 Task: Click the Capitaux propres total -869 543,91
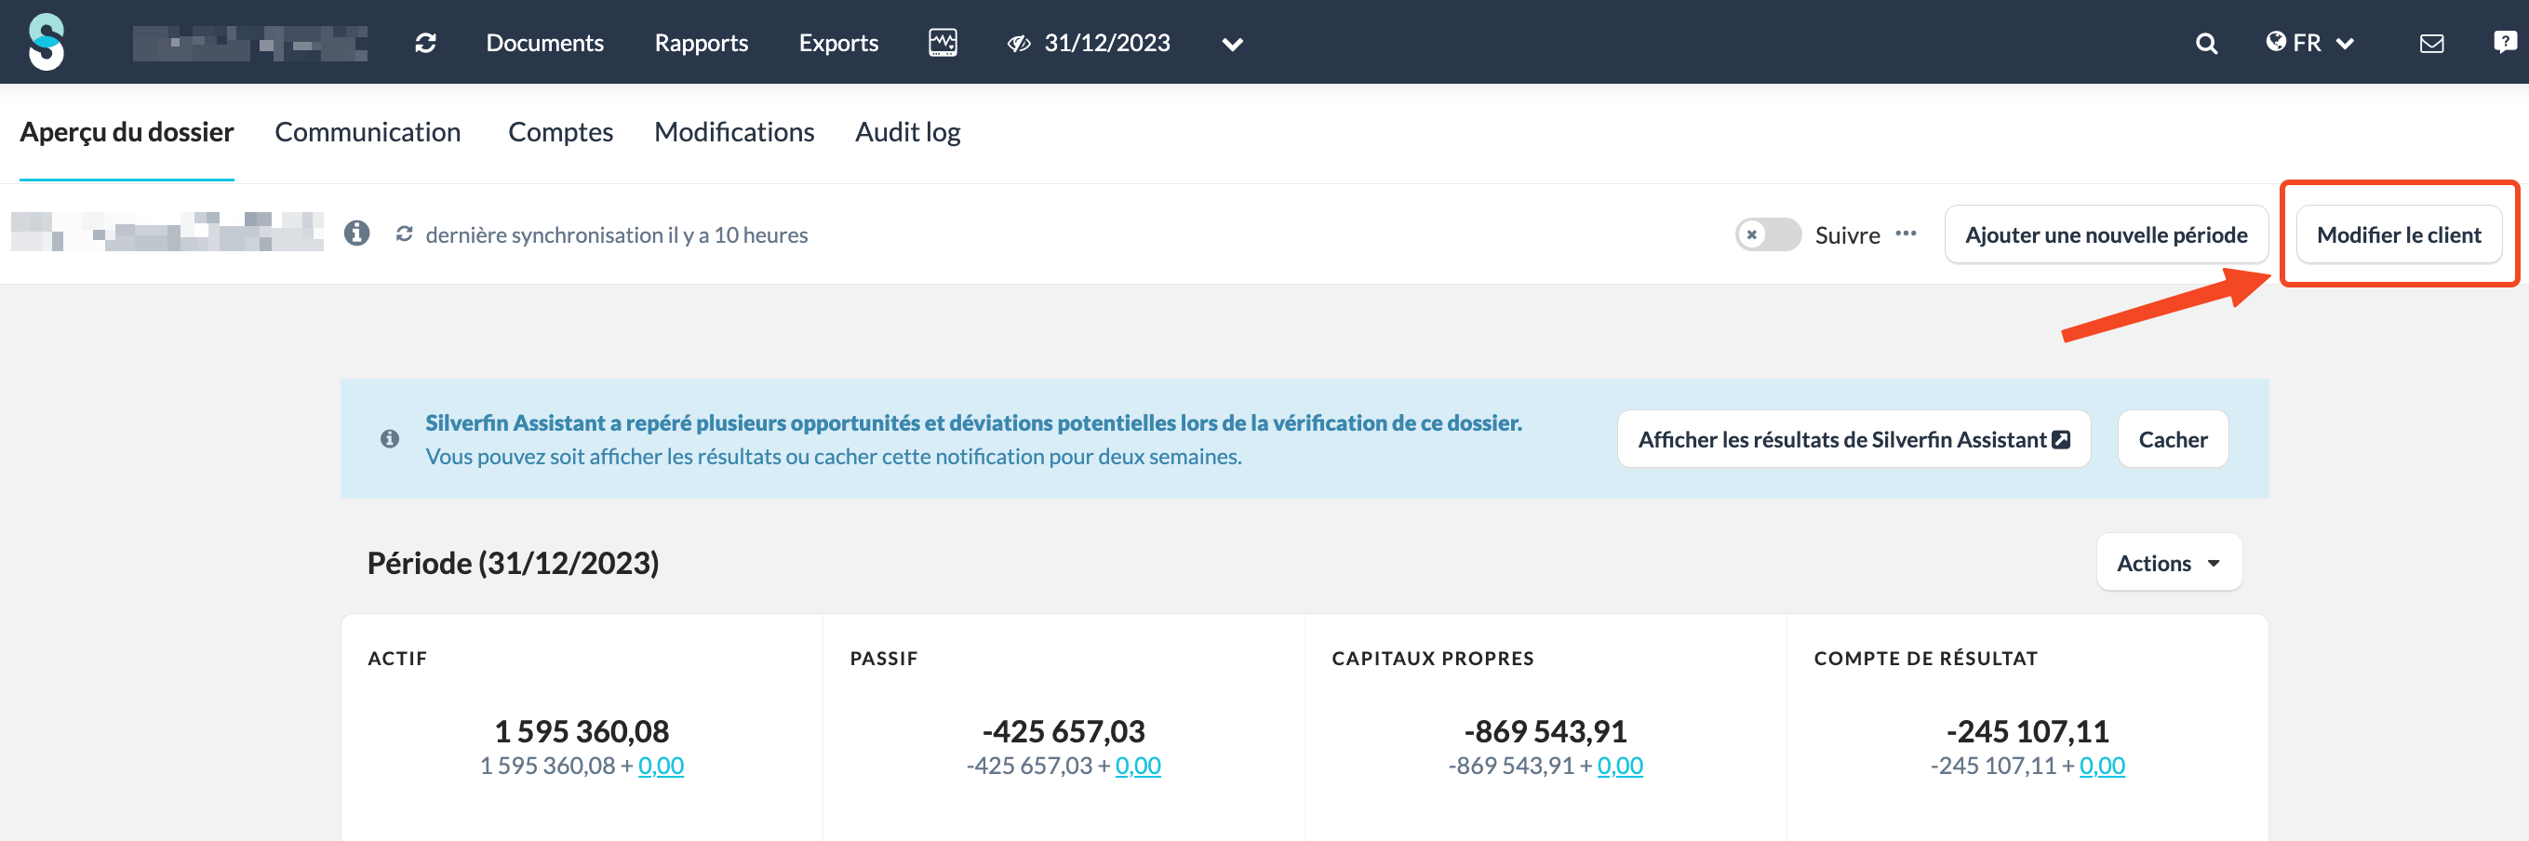(x=1545, y=731)
